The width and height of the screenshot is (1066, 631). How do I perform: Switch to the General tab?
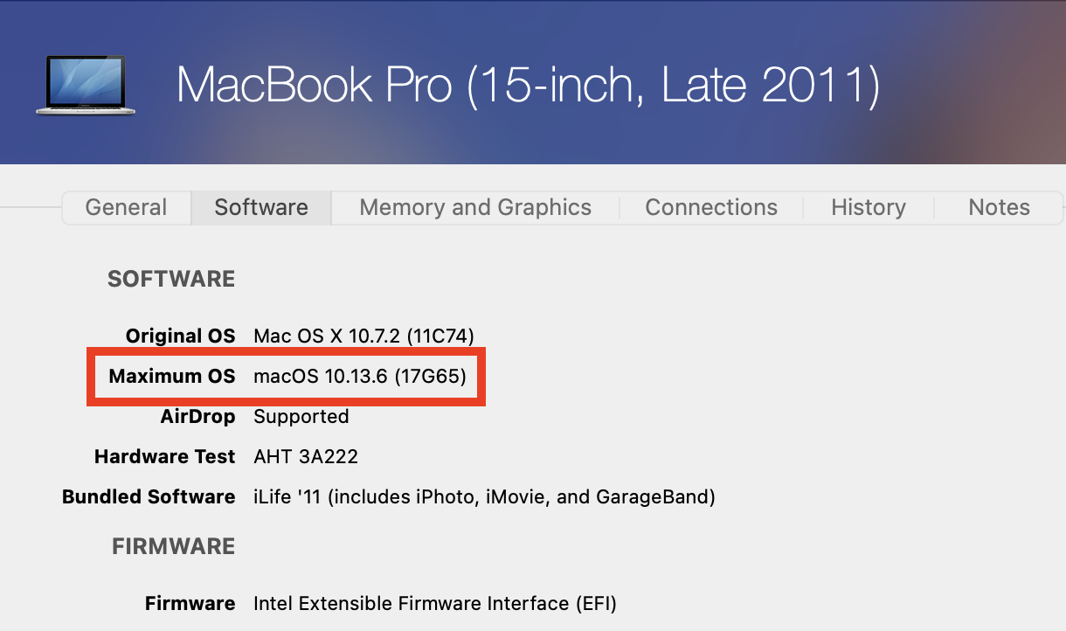pyautogui.click(x=126, y=208)
